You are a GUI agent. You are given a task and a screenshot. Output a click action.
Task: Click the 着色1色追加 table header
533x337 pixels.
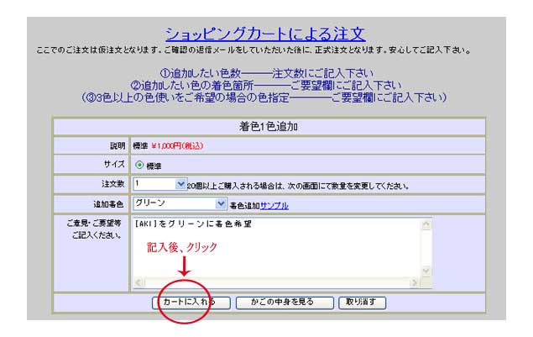point(269,127)
